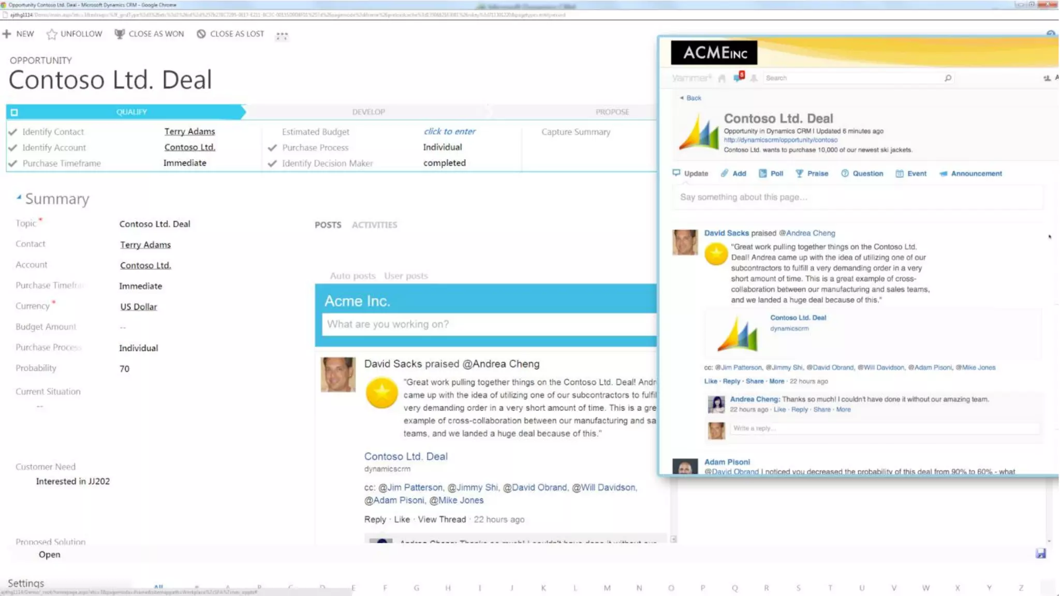Click the Yammer notifications bell icon
The width and height of the screenshot is (1060, 596).
point(754,78)
